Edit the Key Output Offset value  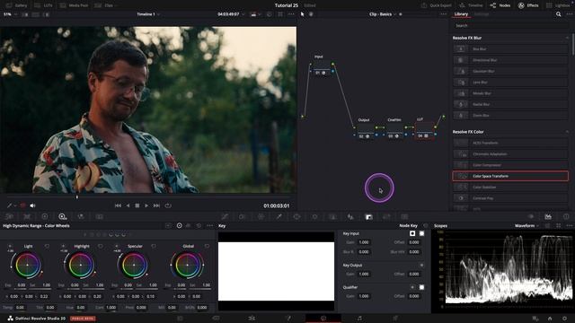click(413, 274)
